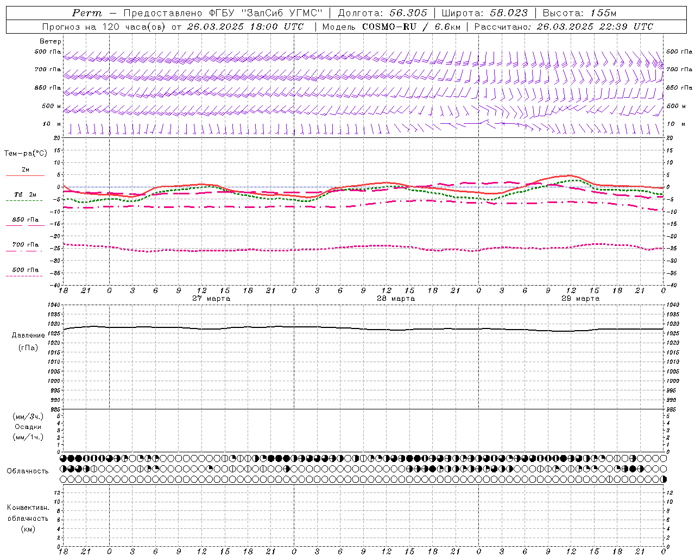Image resolution: width=695 pixels, height=556 pixels.
Task: Click the "Td 2м" dew point legend entry
Action: click(25, 194)
